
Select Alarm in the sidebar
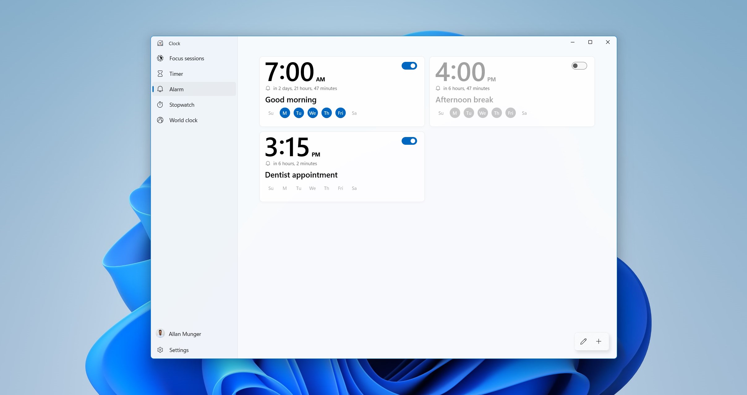pos(176,89)
